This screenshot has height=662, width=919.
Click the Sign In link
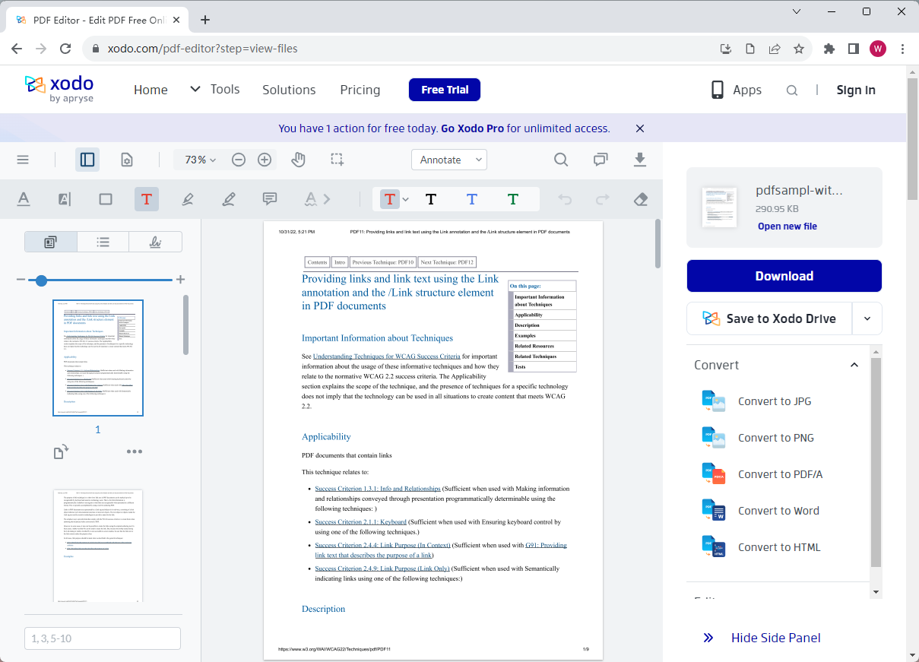856,90
